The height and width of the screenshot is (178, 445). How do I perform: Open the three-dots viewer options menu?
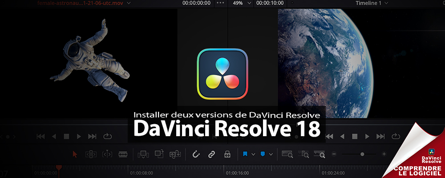pos(220,3)
